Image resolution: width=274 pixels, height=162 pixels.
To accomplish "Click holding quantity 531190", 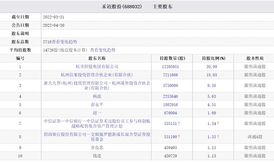I will (x=170, y=137).
